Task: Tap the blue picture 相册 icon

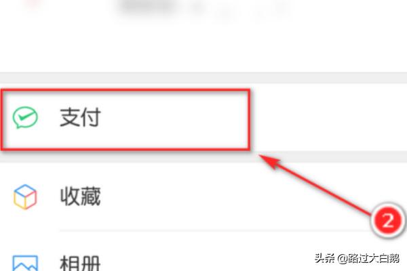Action: click(25, 264)
